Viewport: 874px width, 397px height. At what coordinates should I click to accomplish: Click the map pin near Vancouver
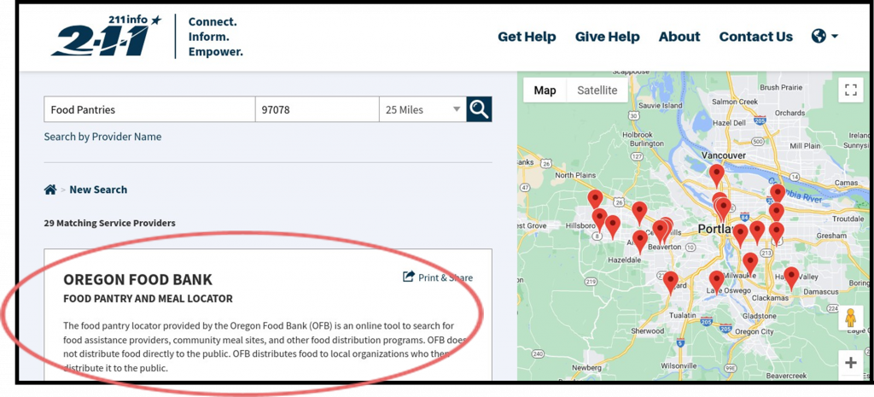click(x=717, y=174)
